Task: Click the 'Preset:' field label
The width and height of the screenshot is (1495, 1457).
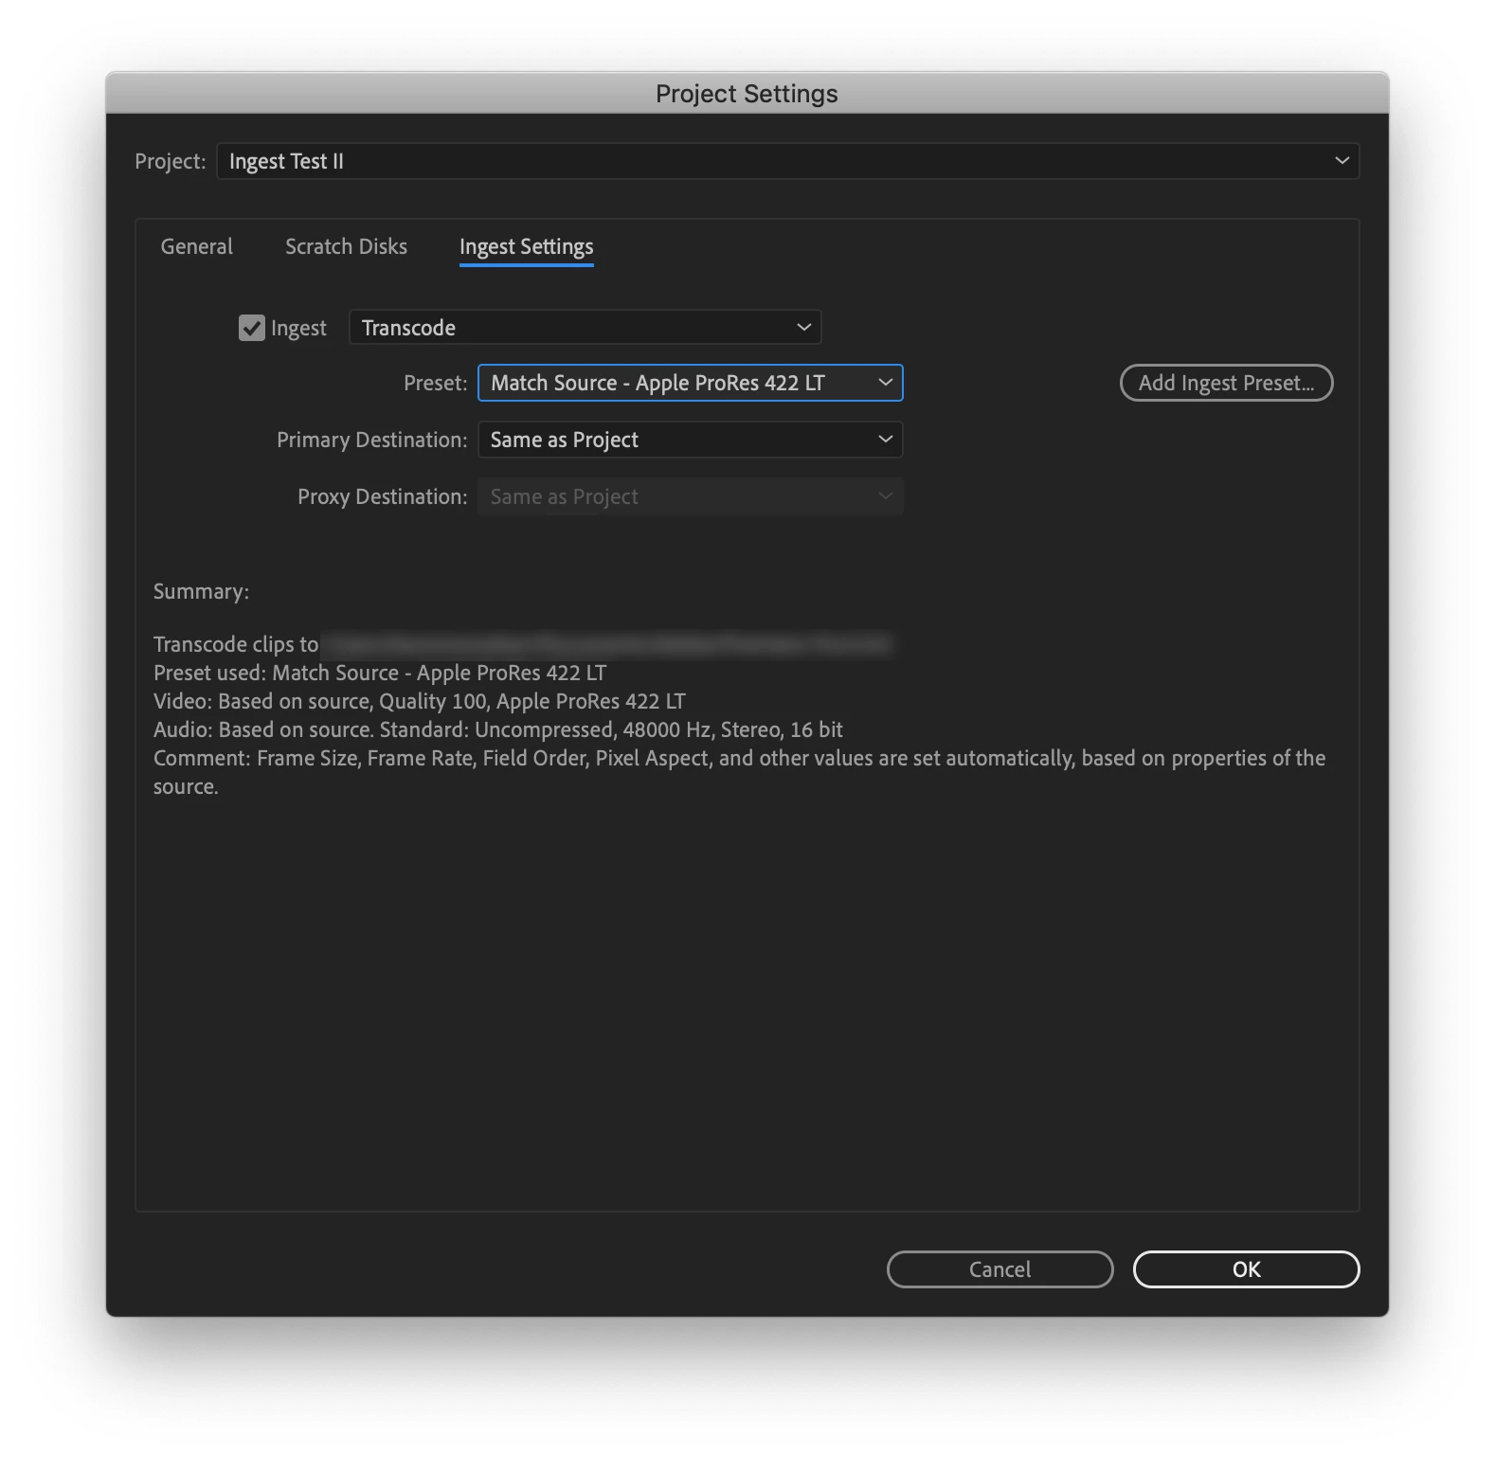Action: tap(435, 383)
